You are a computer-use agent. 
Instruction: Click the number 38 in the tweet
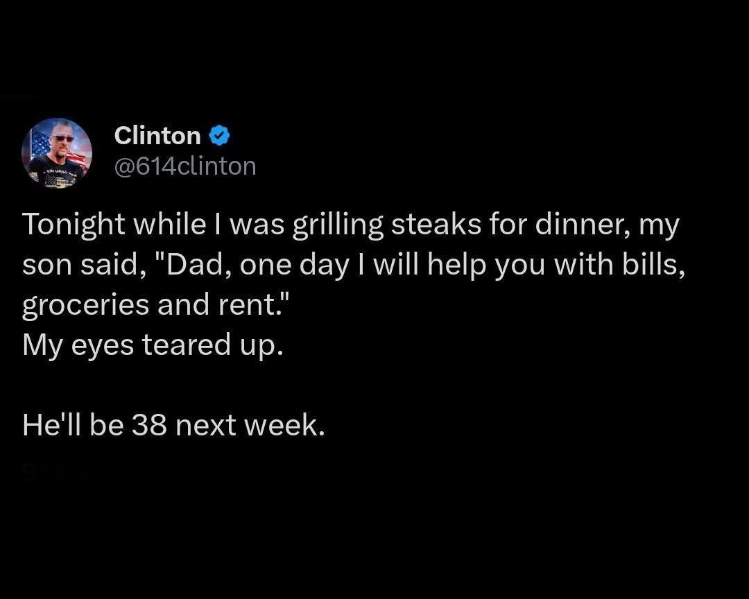149,424
